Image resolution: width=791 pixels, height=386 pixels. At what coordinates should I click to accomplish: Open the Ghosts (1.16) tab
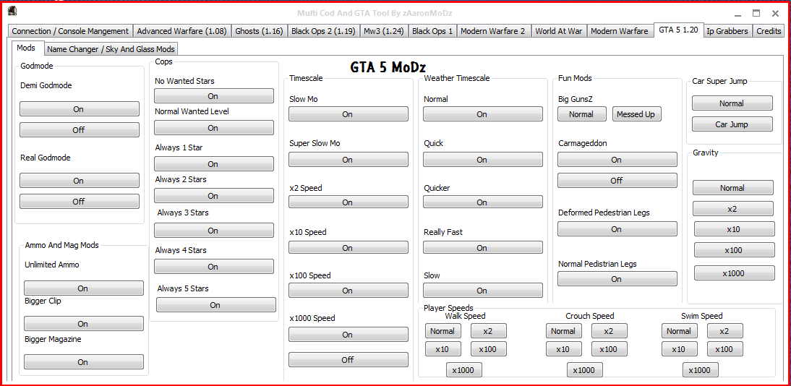click(260, 31)
